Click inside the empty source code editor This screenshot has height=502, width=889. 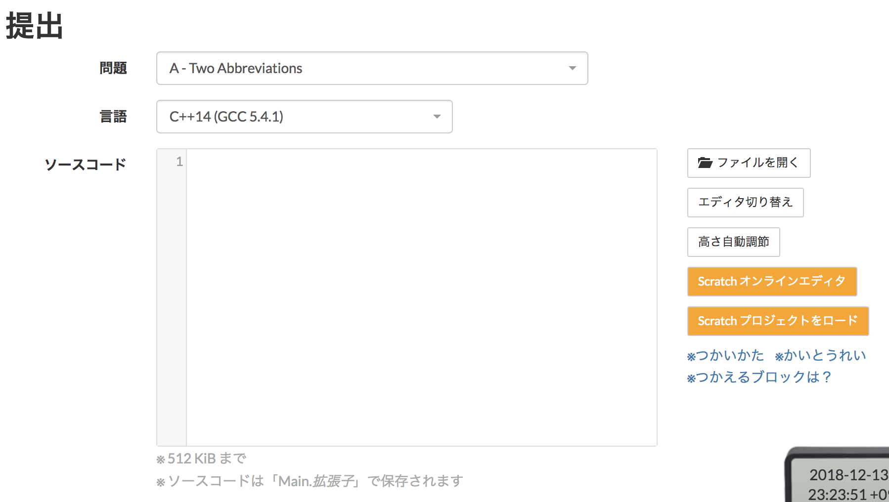click(x=420, y=296)
